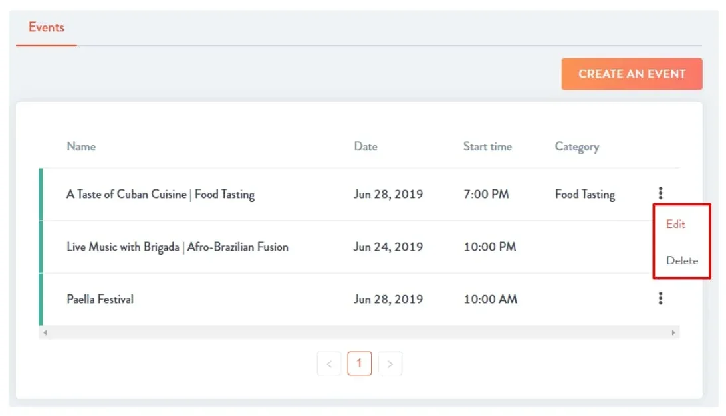This screenshot has height=416, width=726.
Task: Open options menu for Cuban Cuisine event
Action: [660, 193]
